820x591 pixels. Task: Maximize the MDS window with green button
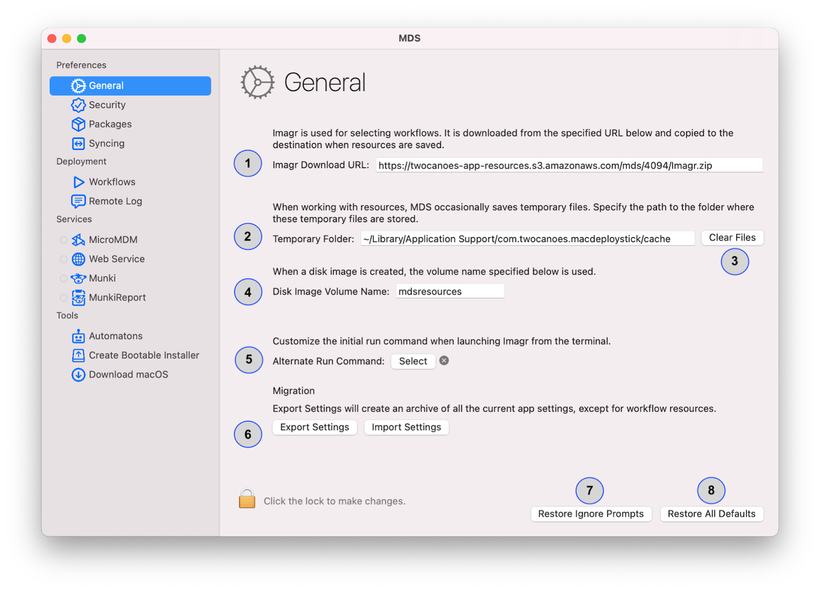point(81,38)
